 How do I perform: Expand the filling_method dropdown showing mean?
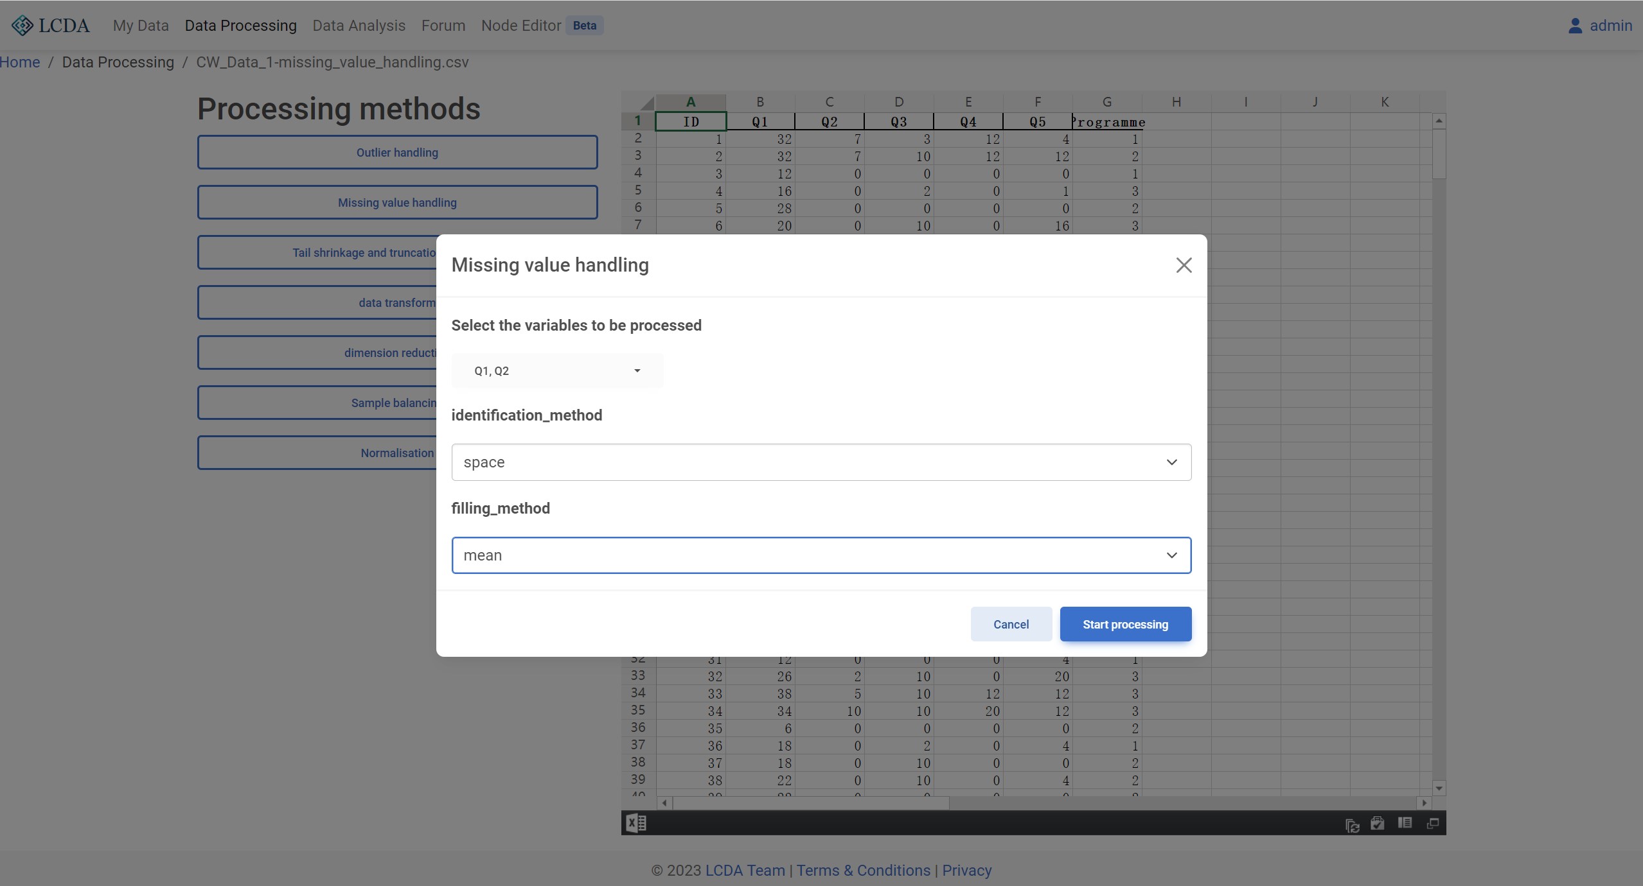(x=821, y=555)
